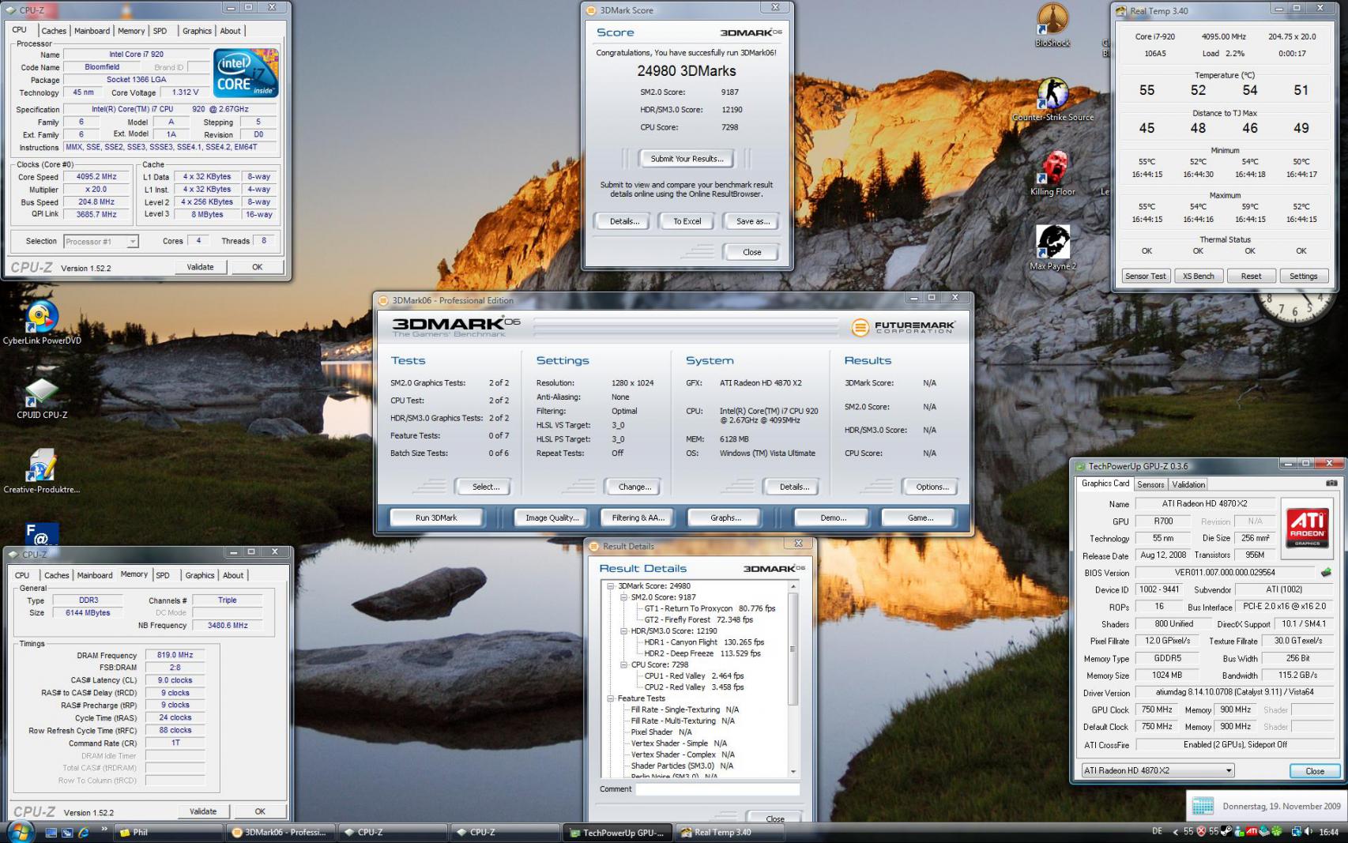
Task: Click XS Bench in Real Temp
Action: pyautogui.click(x=1199, y=276)
